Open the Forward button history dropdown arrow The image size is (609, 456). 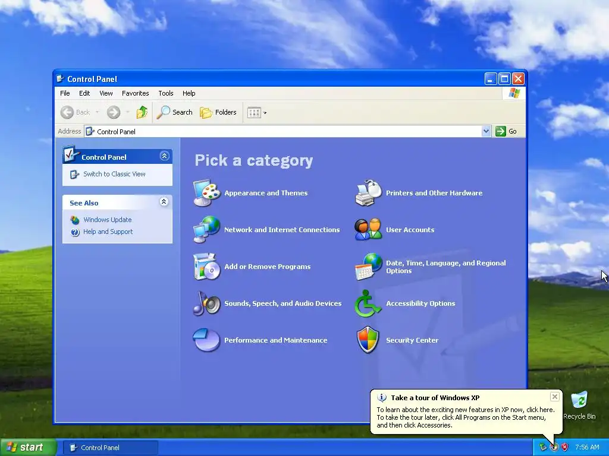(127, 112)
